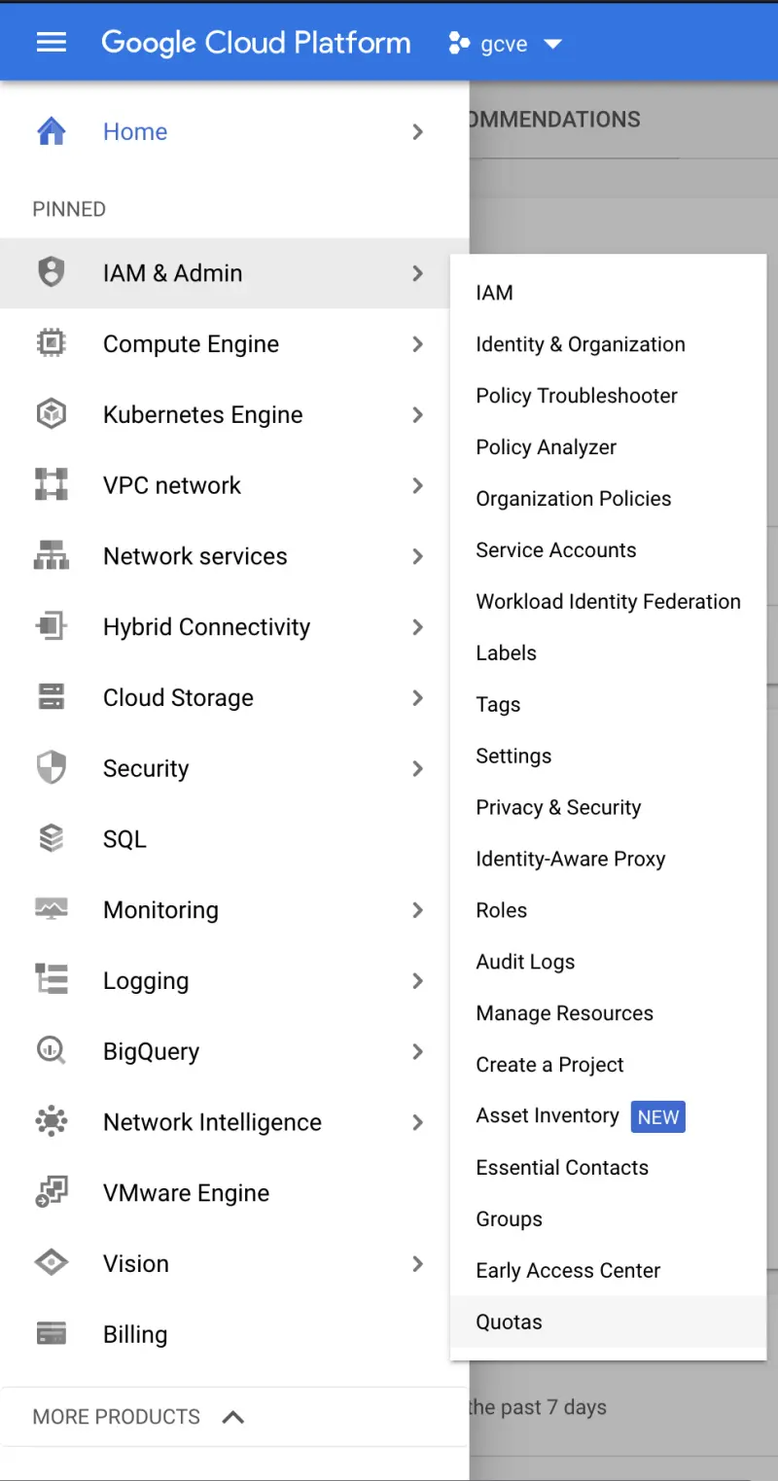Click the hamburger navigation menu icon
Image resolution: width=778 pixels, height=1481 pixels.
tap(51, 43)
